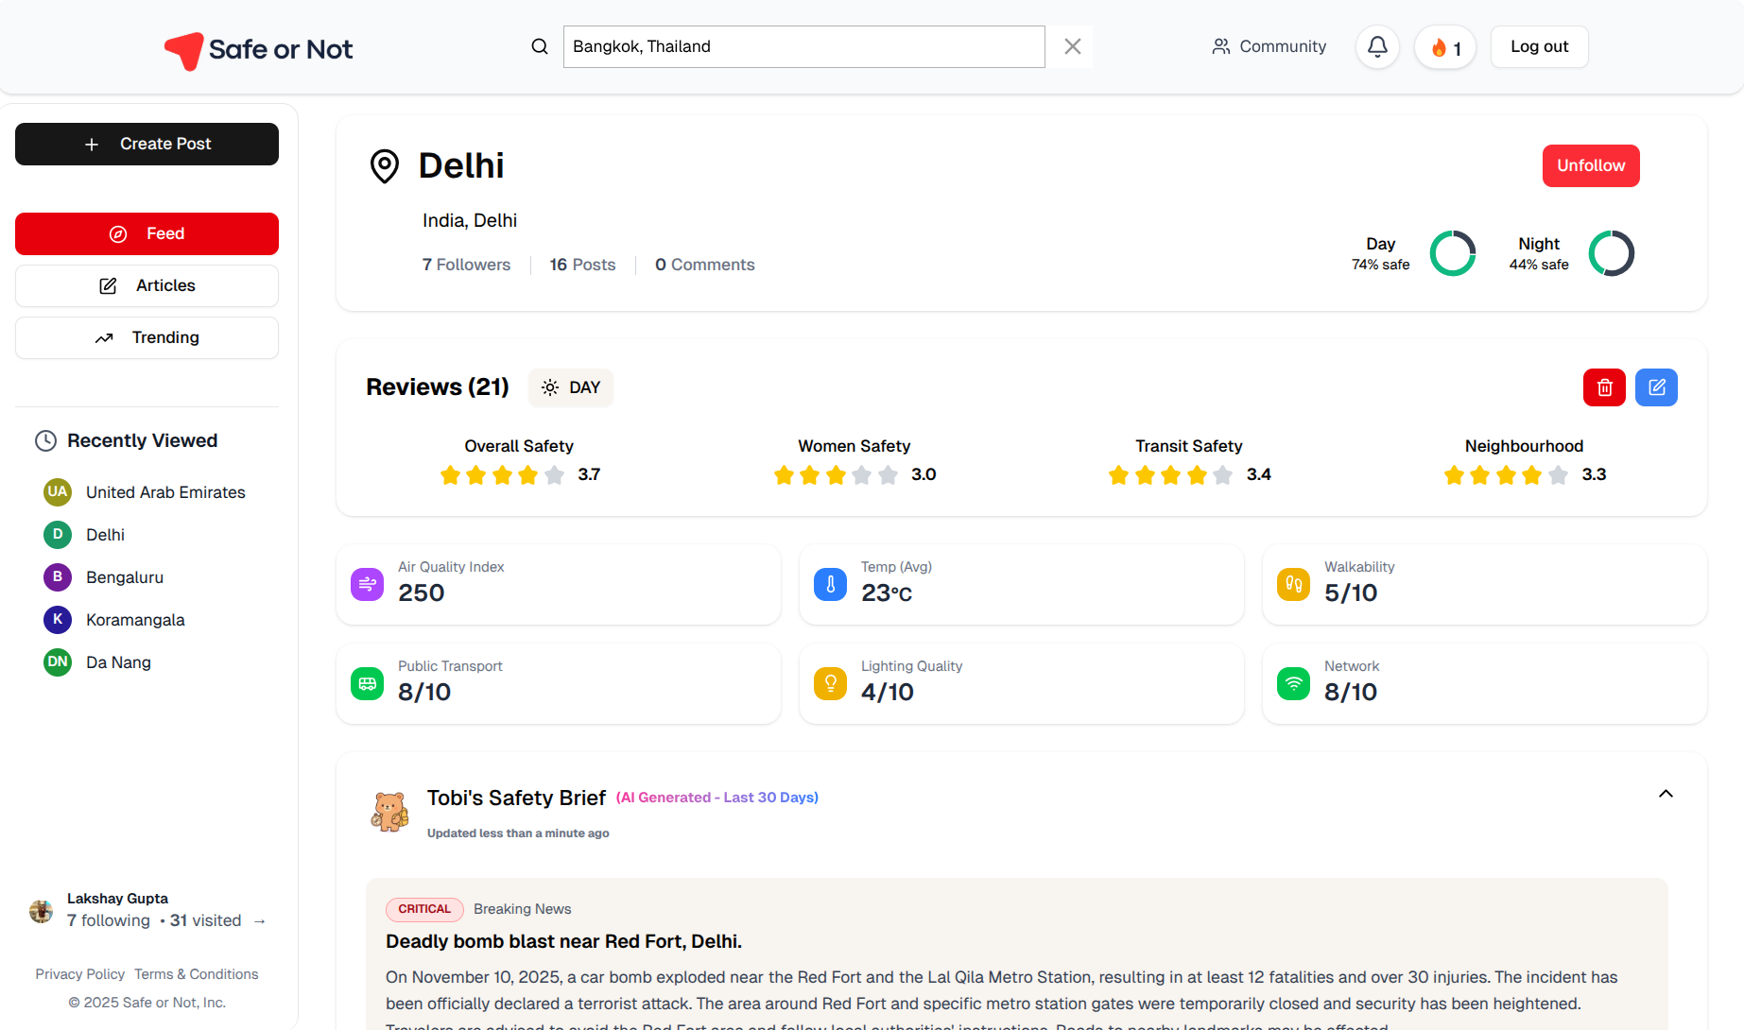Clear the search field with the X

click(x=1072, y=46)
